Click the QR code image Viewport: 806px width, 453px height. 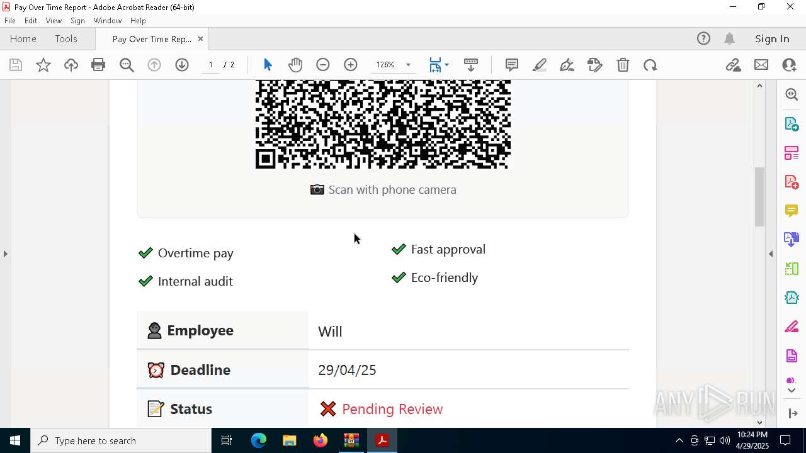(x=383, y=125)
